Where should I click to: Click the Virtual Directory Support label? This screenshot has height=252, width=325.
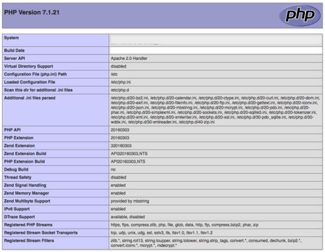[29, 66]
